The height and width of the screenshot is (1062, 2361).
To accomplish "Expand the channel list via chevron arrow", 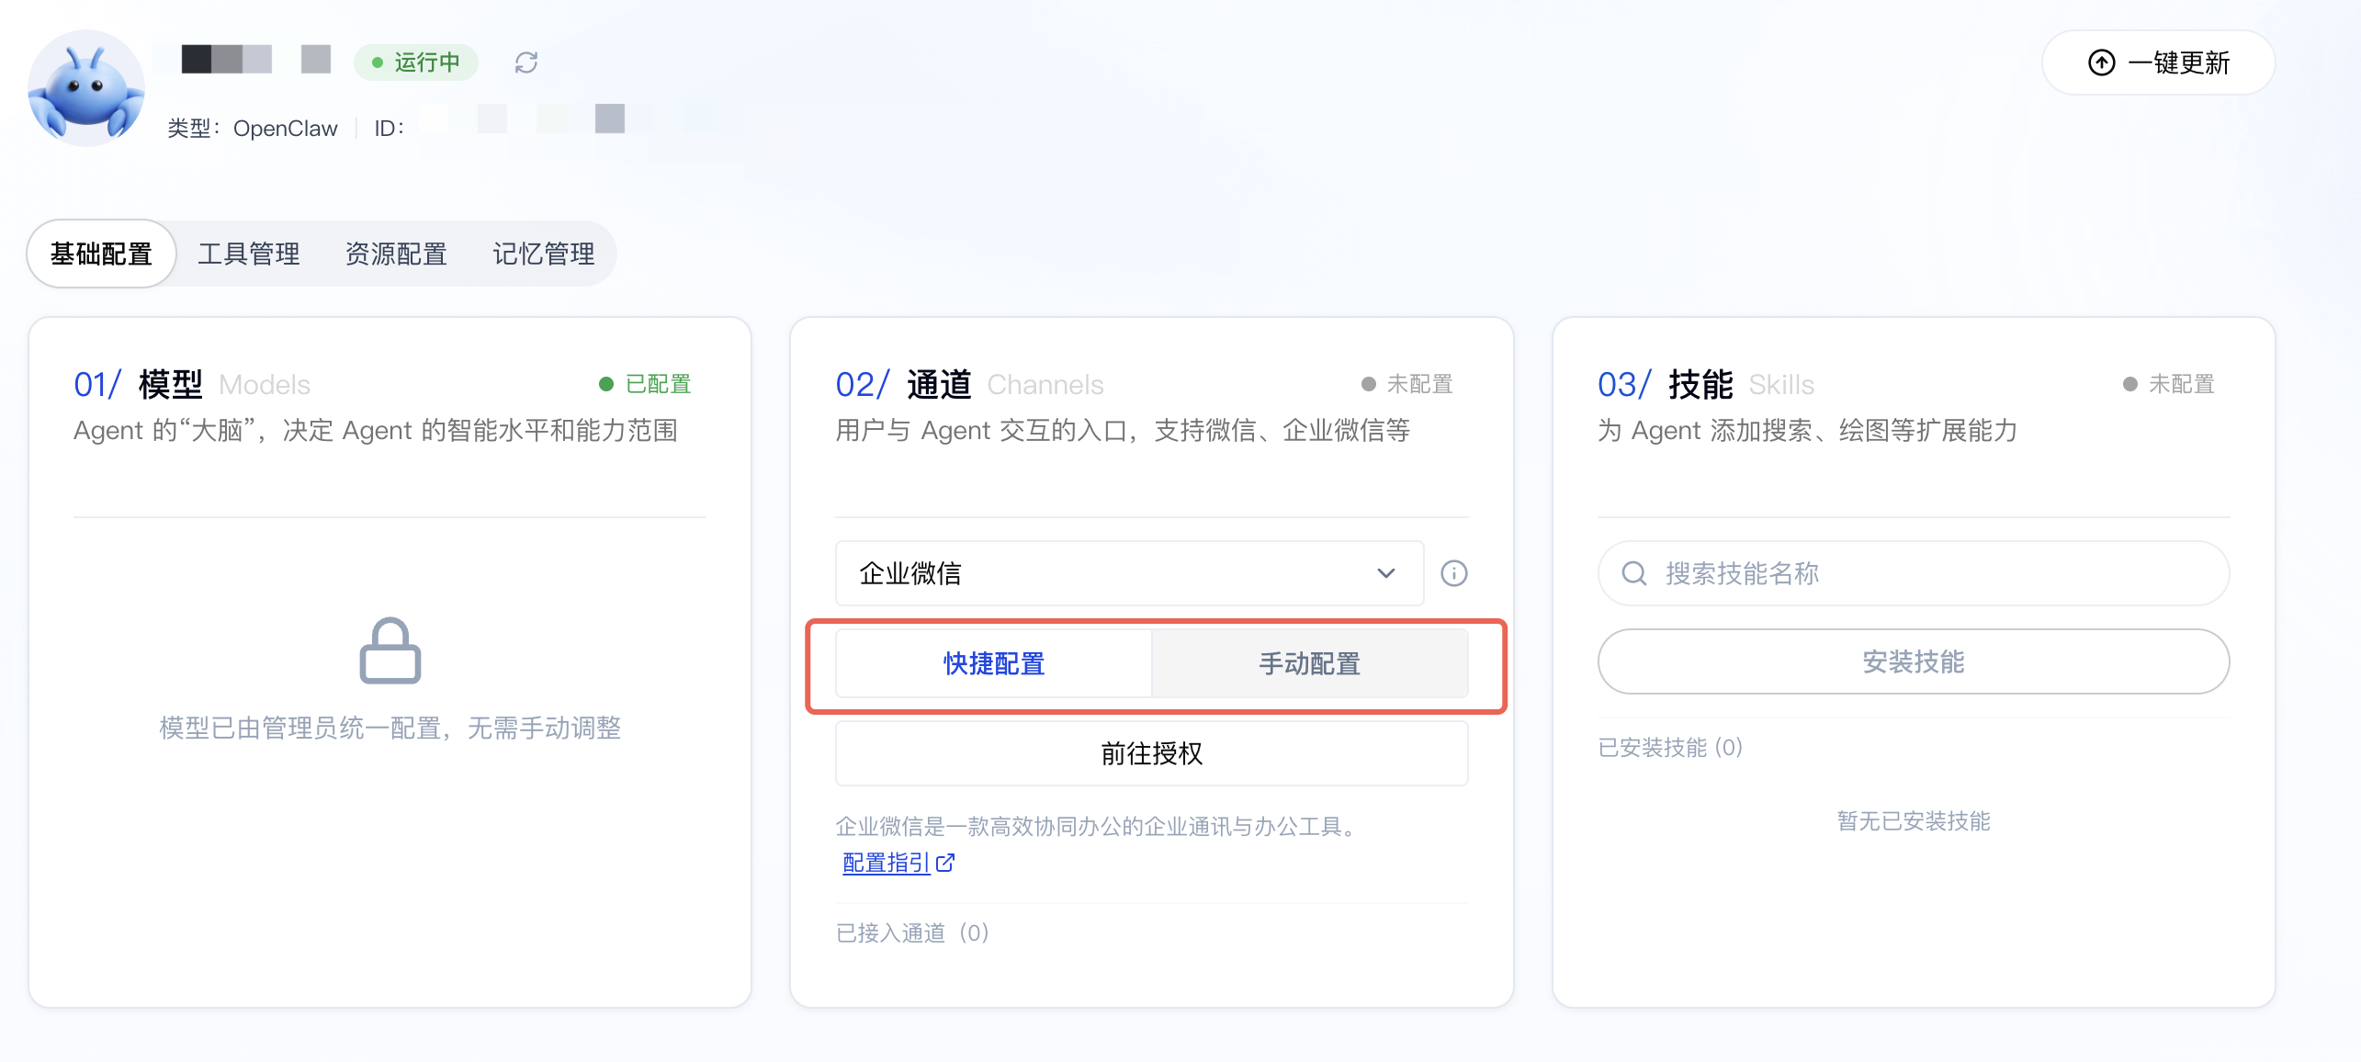I will (x=1385, y=573).
